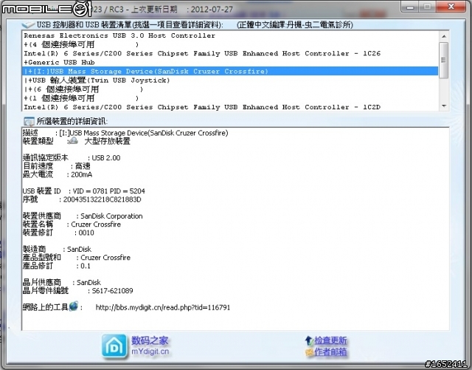Click the VID = 0781 PID = 5204 text
Image resolution: width=472 pixels, height=370 pixels.
109,191
